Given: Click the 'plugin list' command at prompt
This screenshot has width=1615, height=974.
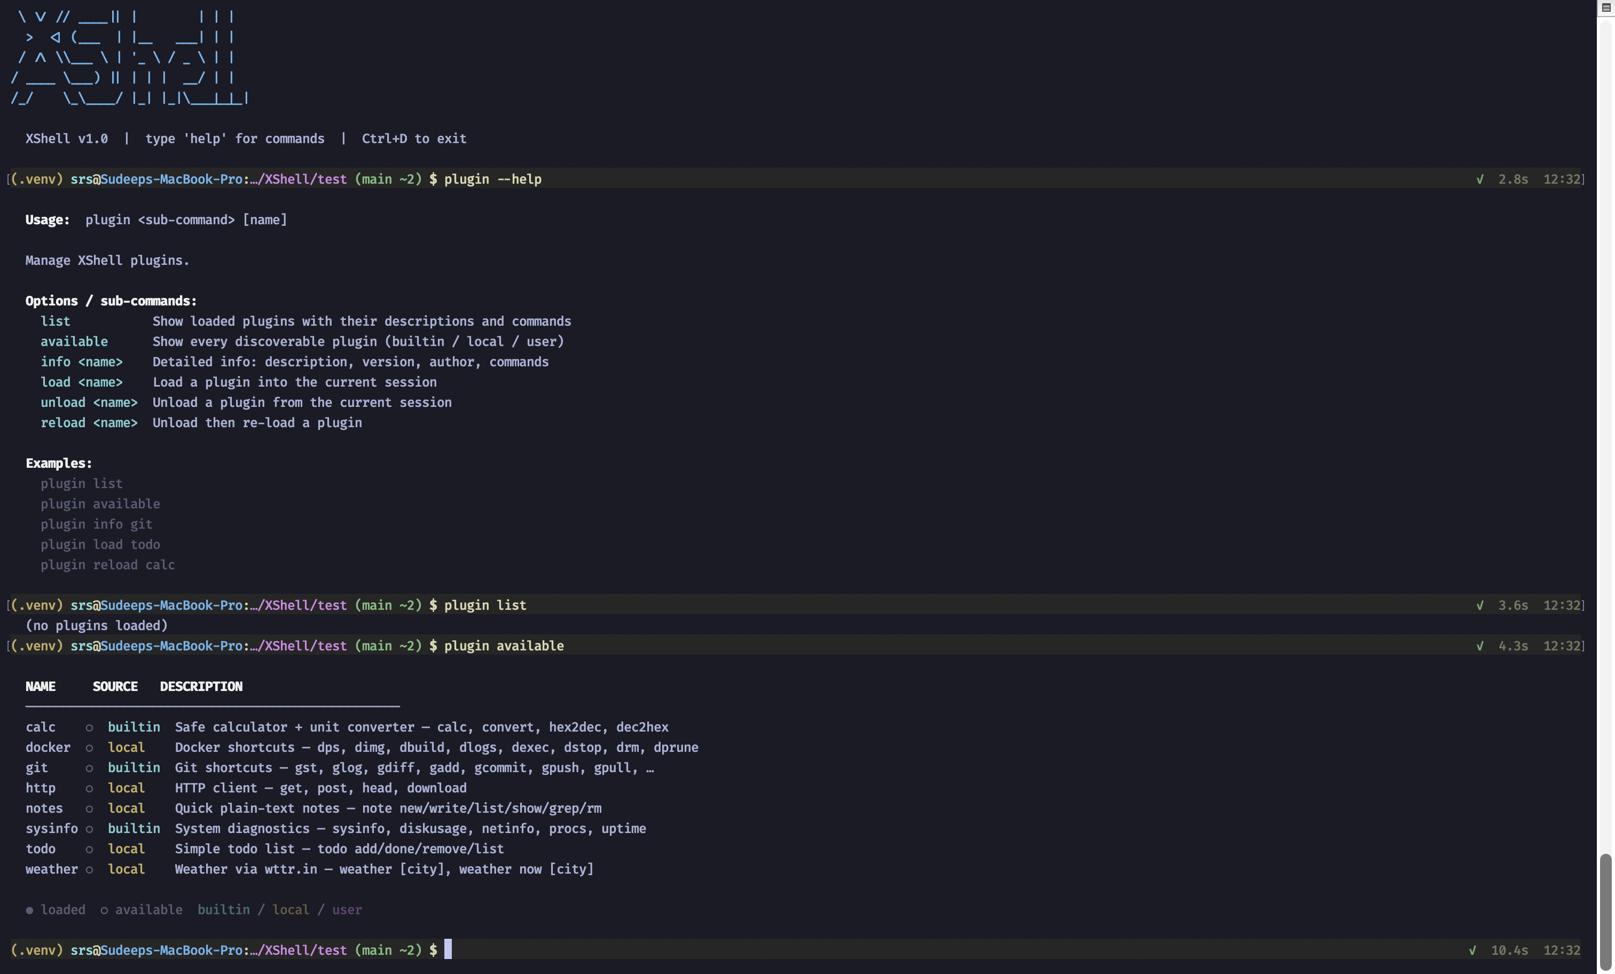Looking at the screenshot, I should pyautogui.click(x=485, y=605).
